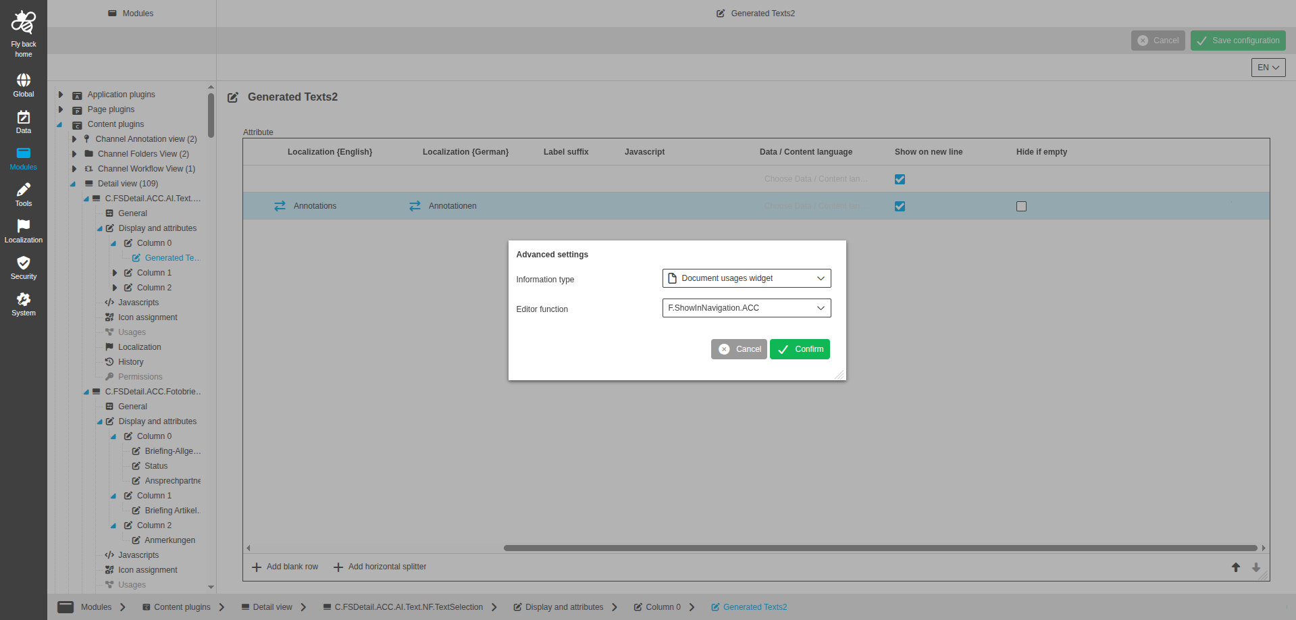Expand Page plugins tree node
The width and height of the screenshot is (1296, 620).
(61, 109)
